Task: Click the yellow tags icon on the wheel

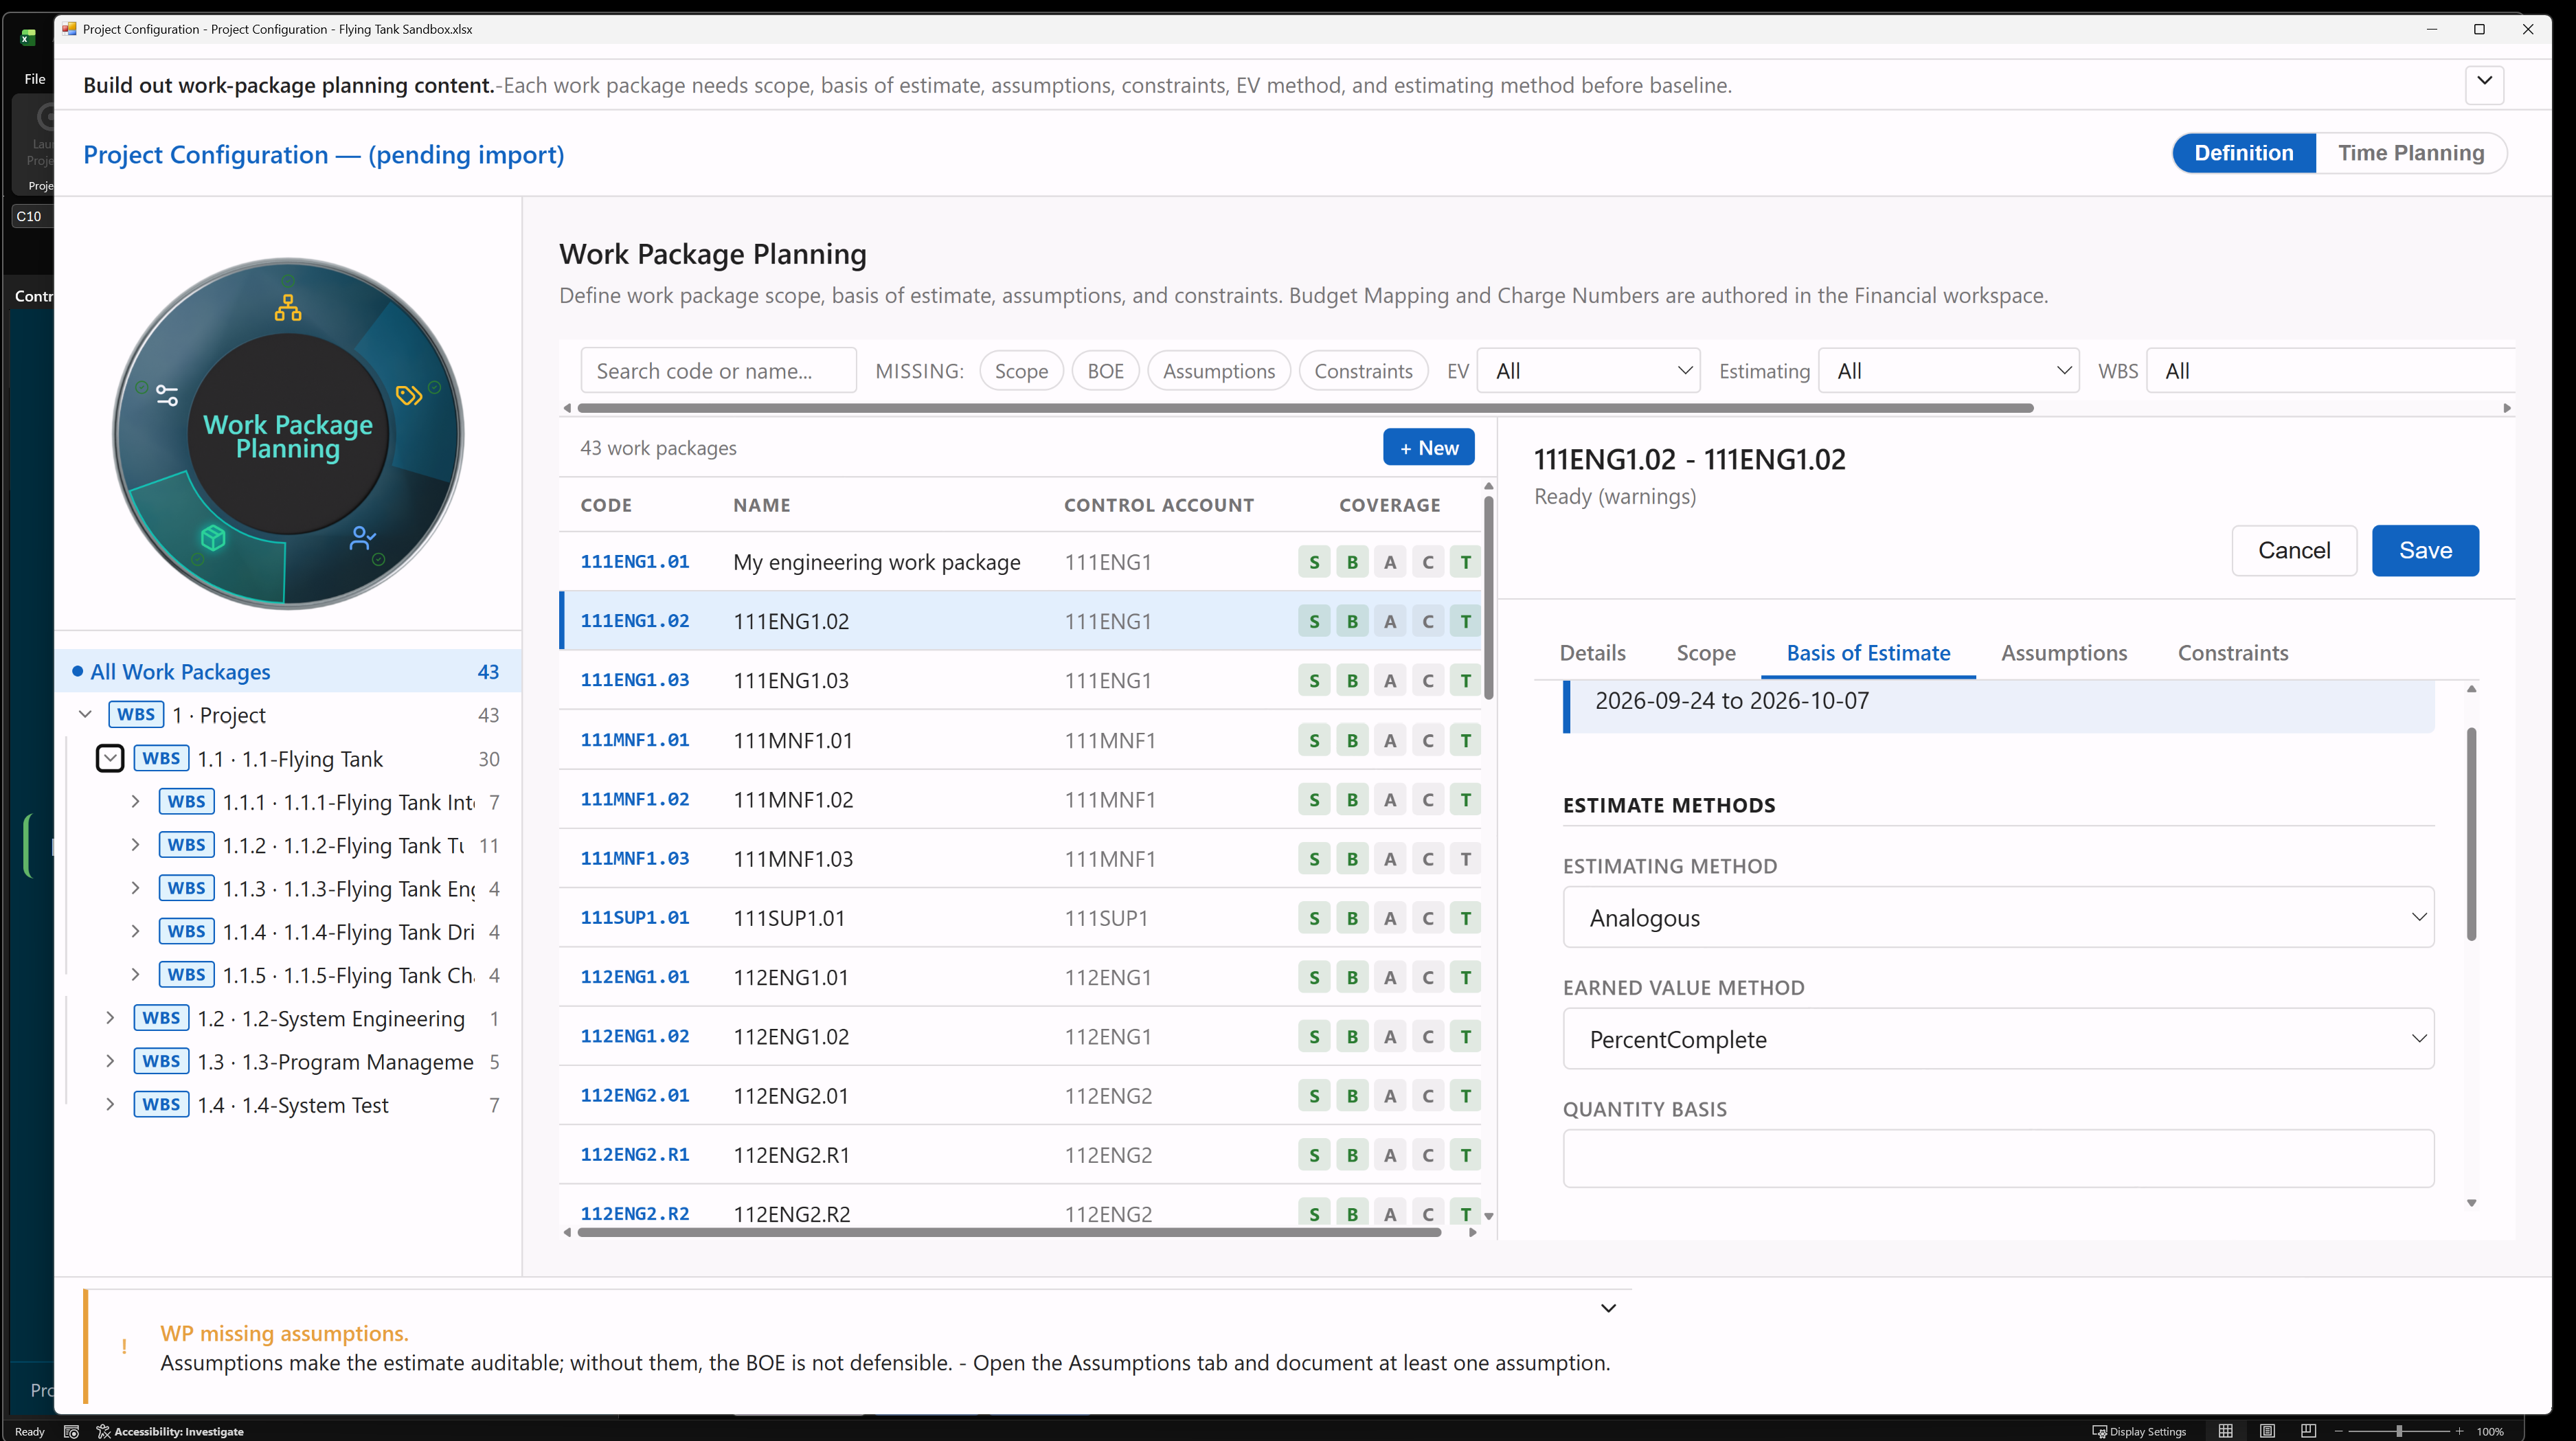Action: pyautogui.click(x=408, y=396)
